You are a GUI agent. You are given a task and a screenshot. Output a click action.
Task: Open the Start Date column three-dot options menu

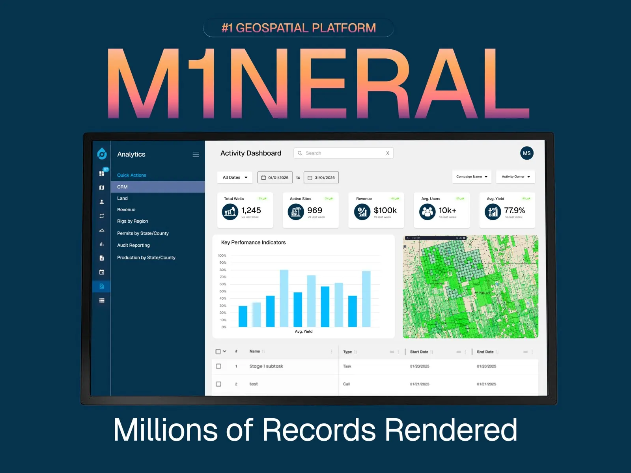465,352
